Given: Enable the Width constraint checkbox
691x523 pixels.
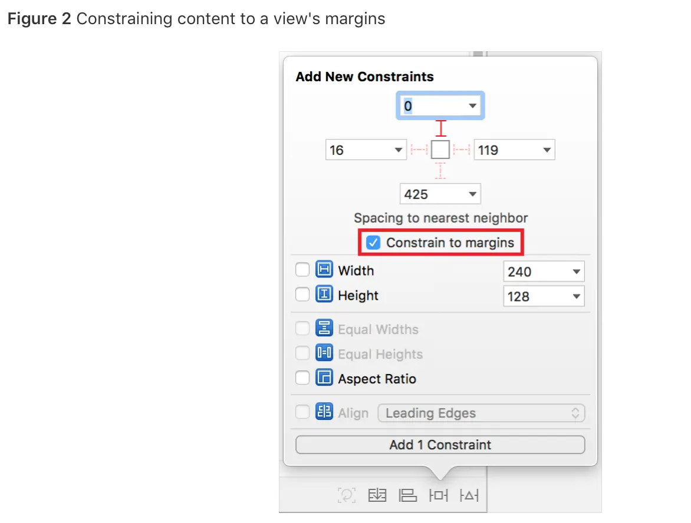Looking at the screenshot, I should click(x=302, y=270).
